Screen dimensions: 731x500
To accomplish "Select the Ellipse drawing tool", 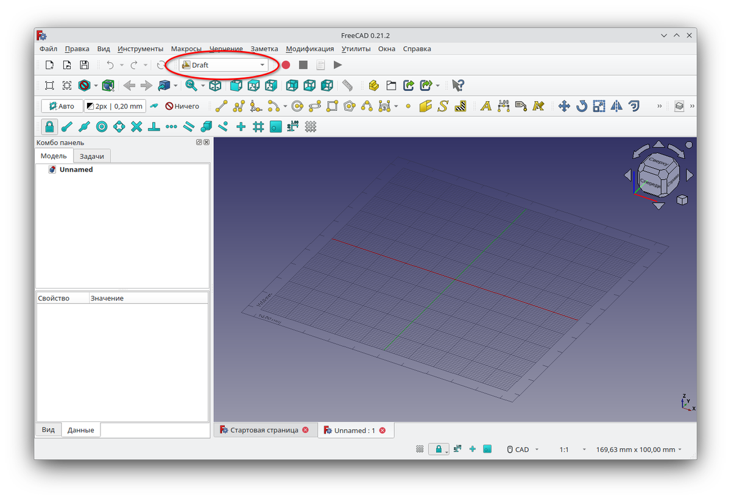I will tap(315, 106).
